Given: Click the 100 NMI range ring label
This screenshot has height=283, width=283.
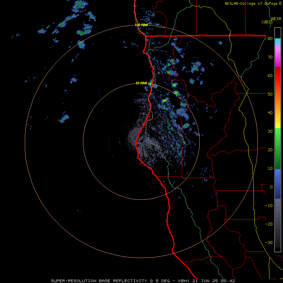Looking at the screenshot, I should point(141,25).
